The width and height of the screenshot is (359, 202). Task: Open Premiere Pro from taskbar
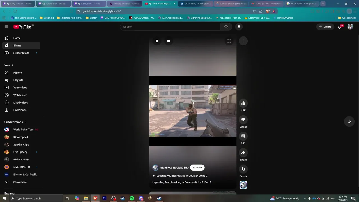click(104, 198)
